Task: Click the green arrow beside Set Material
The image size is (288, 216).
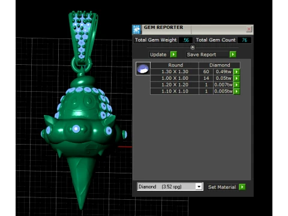Action: [242, 187]
